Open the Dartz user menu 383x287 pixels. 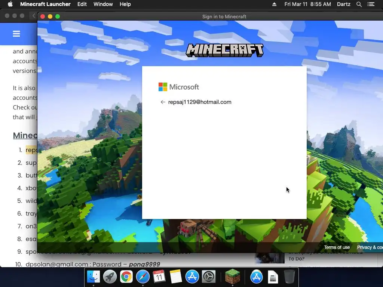[x=343, y=4]
